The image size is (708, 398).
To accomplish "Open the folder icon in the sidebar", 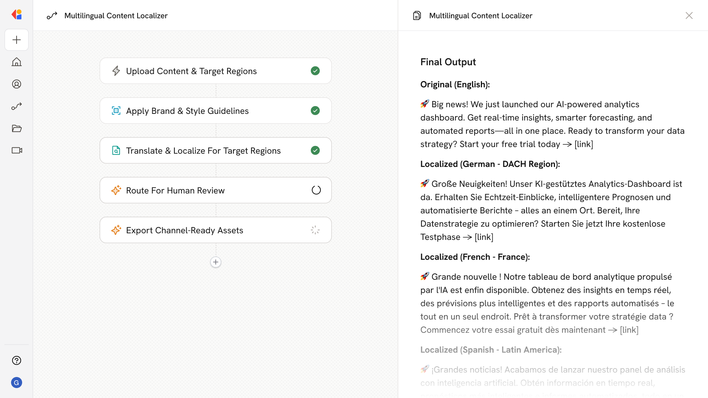I will click(x=17, y=128).
